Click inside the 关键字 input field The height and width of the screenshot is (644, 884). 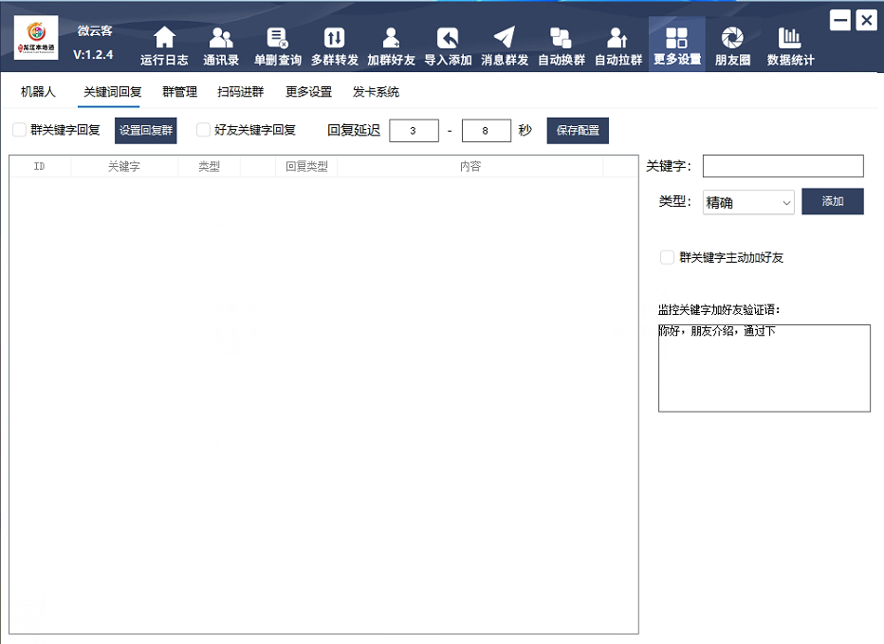783,166
